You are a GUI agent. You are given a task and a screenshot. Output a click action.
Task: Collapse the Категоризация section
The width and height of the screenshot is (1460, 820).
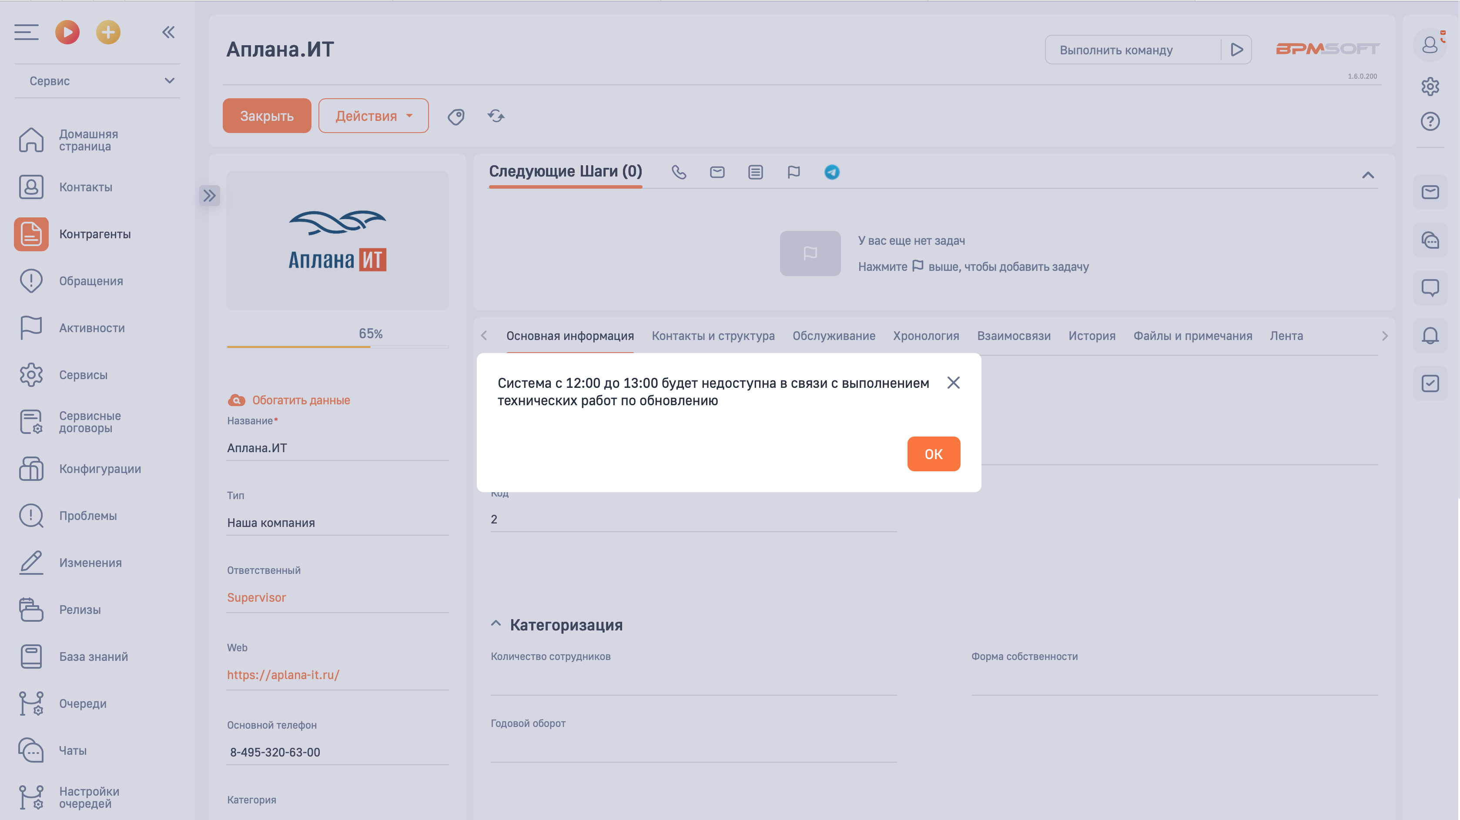496,624
